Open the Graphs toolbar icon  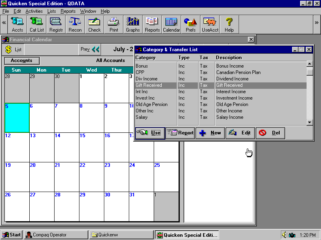133,24
